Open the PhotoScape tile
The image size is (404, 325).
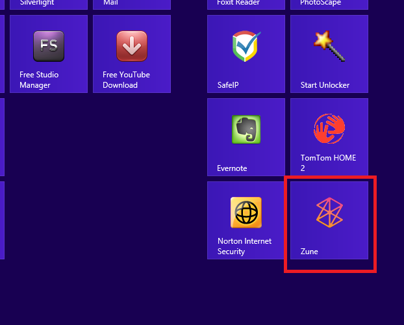click(x=329, y=5)
